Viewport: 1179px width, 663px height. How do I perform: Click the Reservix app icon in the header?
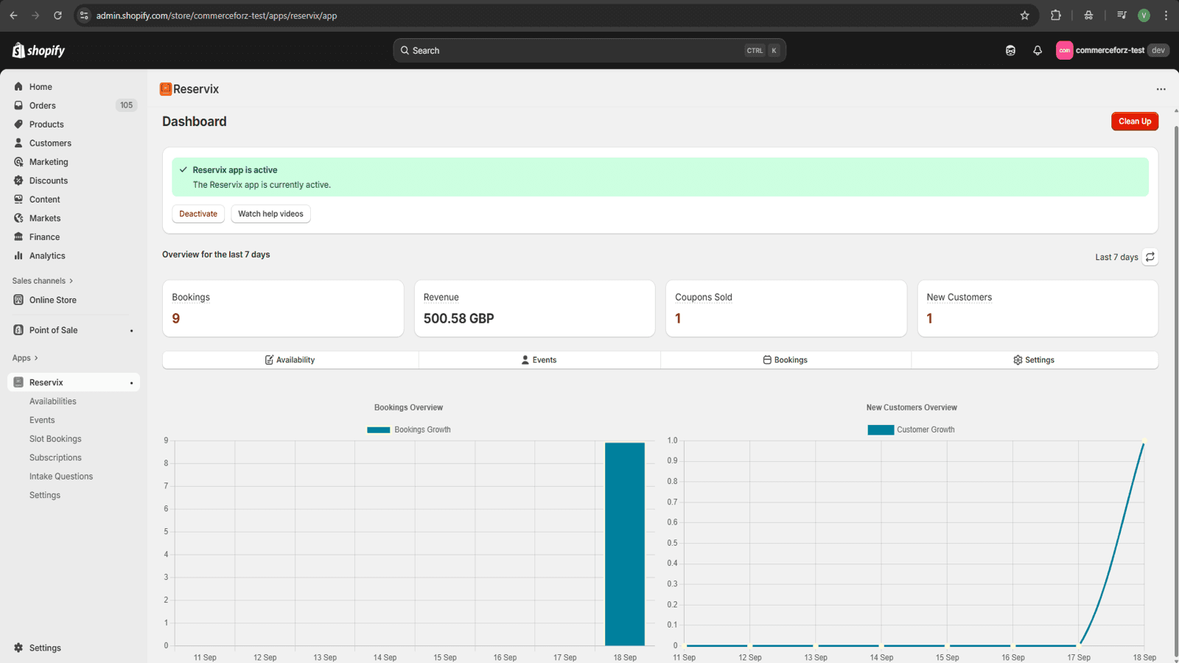[x=166, y=88]
